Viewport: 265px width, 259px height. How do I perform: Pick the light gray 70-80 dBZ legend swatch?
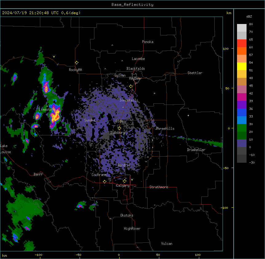tap(242, 28)
